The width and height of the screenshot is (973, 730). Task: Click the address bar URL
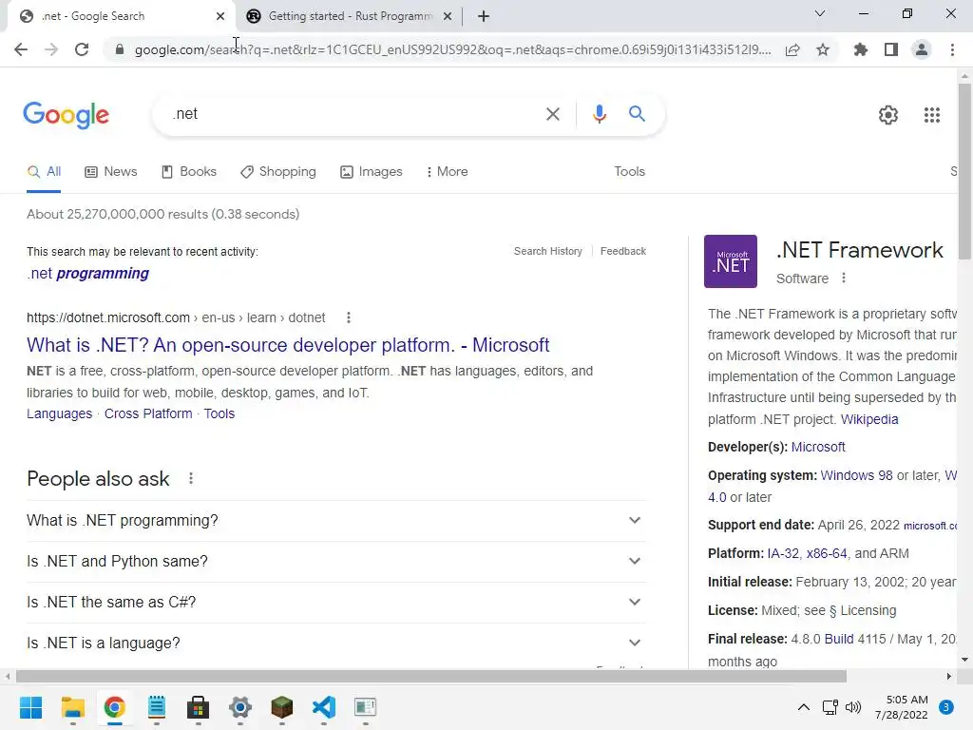[x=452, y=49]
